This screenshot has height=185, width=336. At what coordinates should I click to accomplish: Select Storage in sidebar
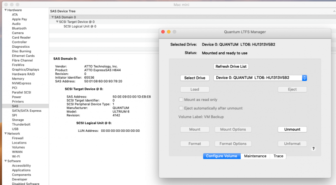(18, 120)
